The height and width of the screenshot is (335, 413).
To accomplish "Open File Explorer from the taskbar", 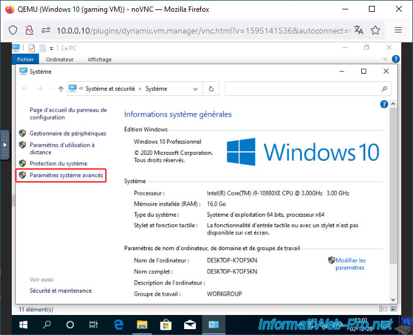I will (142, 325).
